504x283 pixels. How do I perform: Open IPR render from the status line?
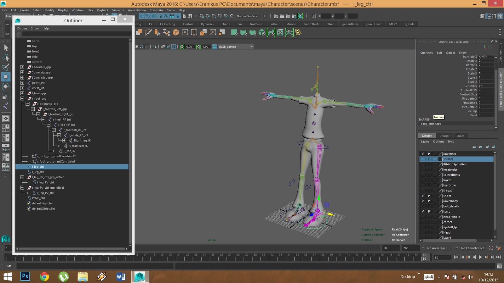pyautogui.click(x=288, y=16)
